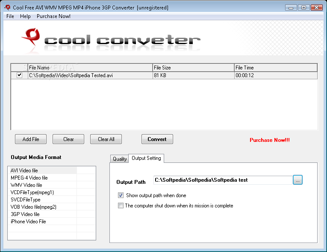Click the Add File button
327x252 pixels.
click(31, 139)
